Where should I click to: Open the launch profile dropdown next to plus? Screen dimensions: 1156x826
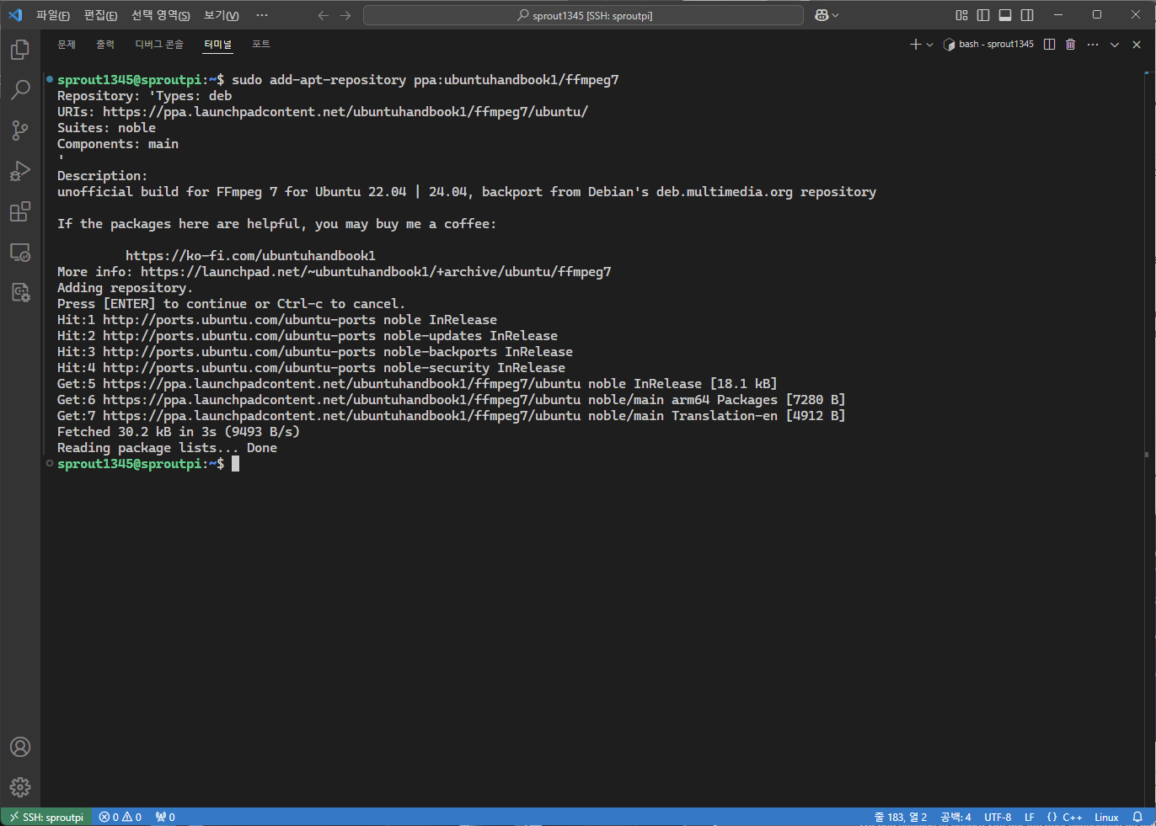pyautogui.click(x=930, y=45)
